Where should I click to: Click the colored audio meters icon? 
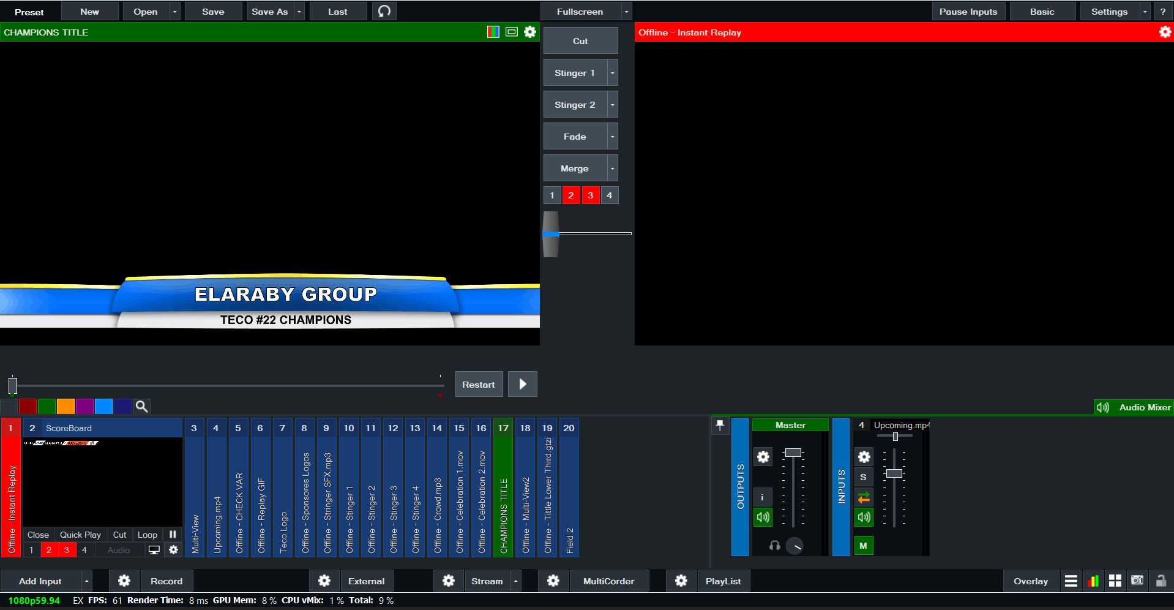tap(1093, 581)
